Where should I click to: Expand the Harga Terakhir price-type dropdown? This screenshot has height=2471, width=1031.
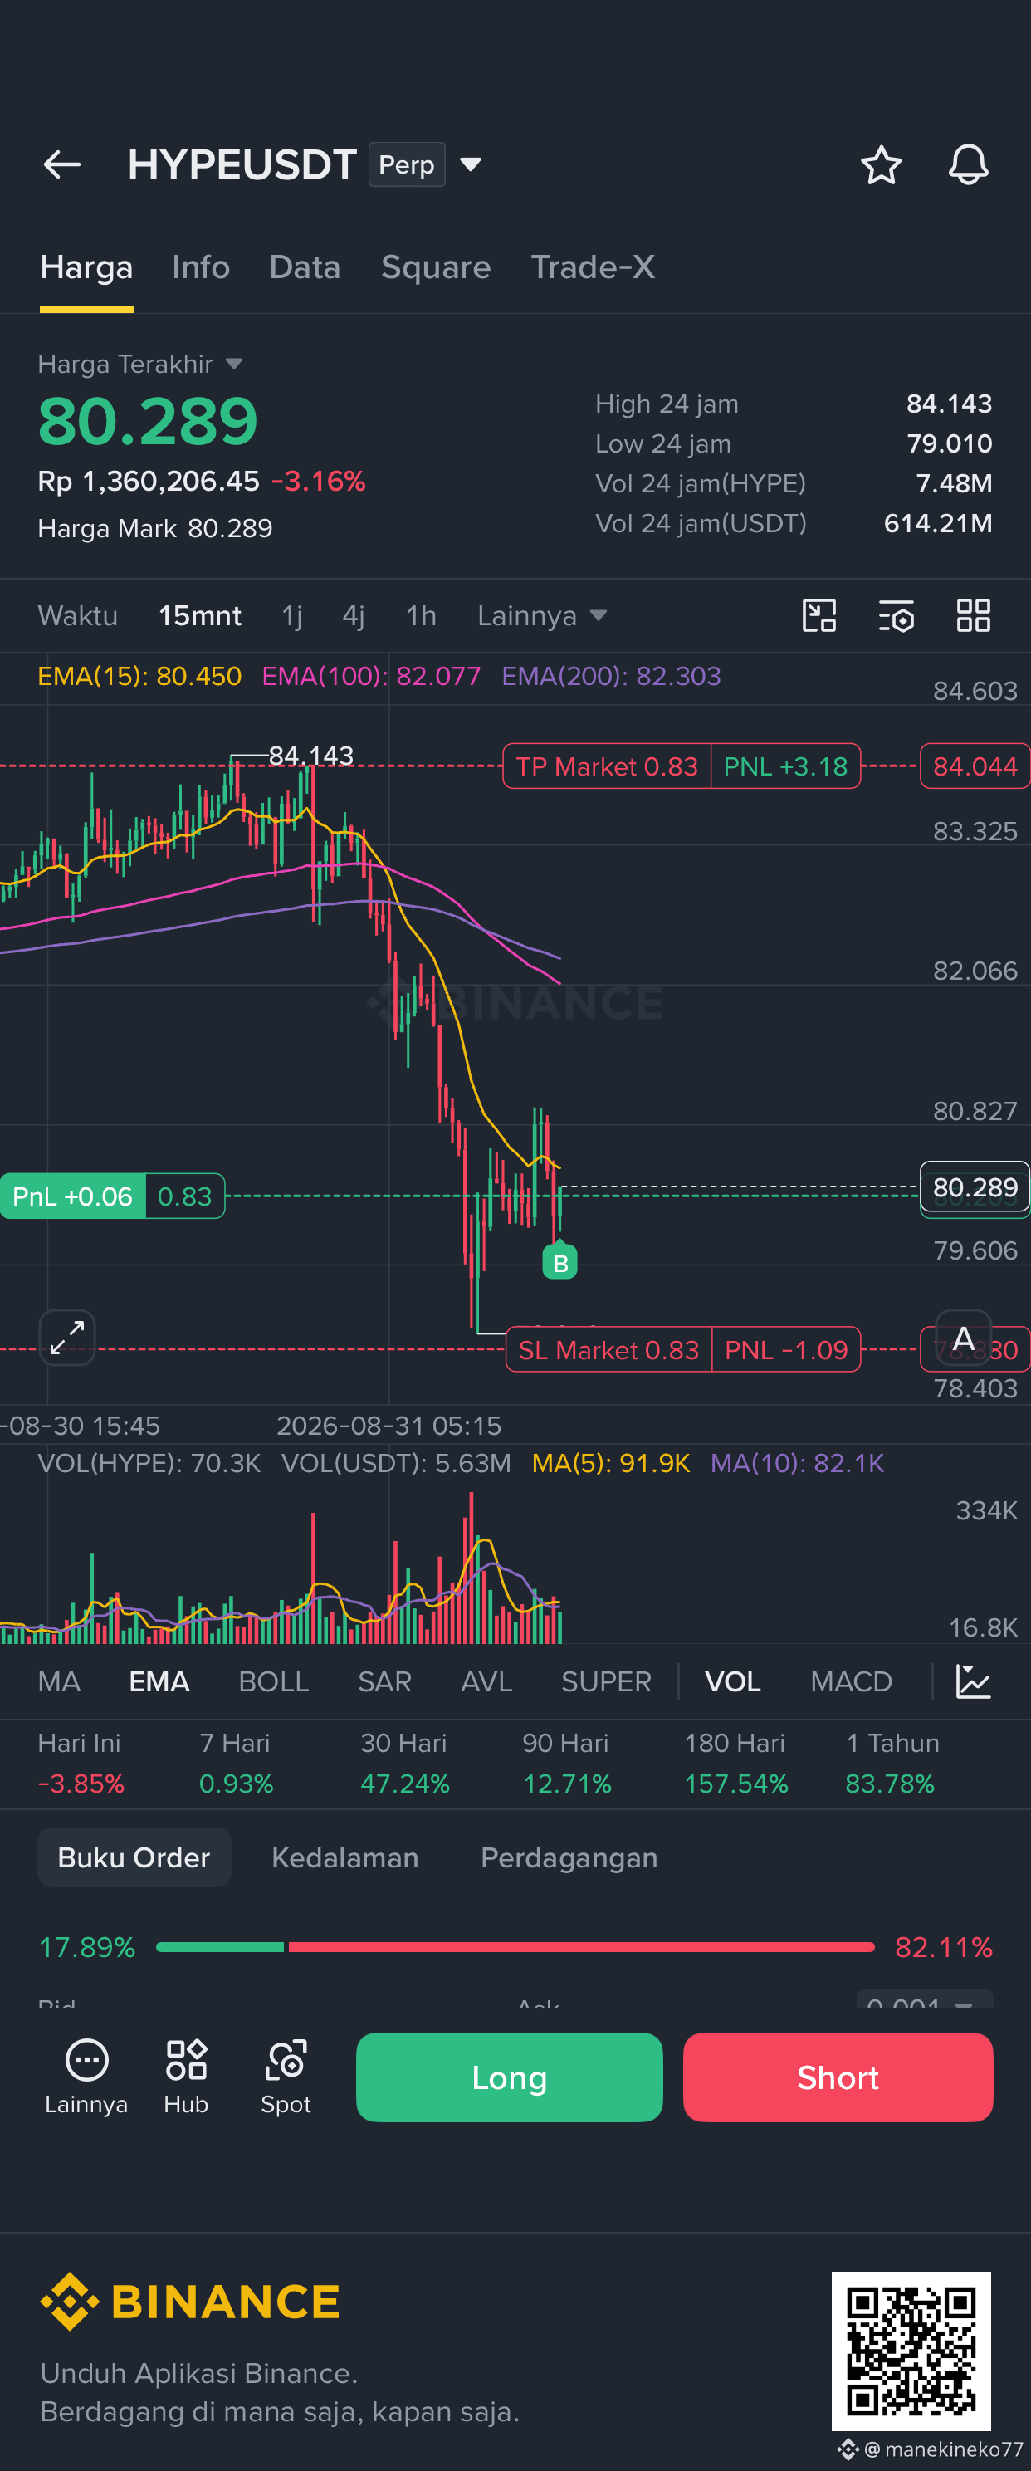[233, 365]
